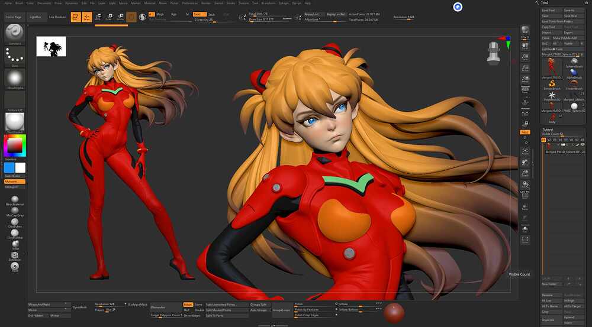Select the ZModeler brush
The image size is (592, 327).
[15, 255]
